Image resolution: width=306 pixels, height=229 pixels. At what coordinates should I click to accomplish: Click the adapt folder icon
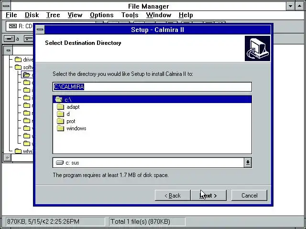(x=61, y=107)
